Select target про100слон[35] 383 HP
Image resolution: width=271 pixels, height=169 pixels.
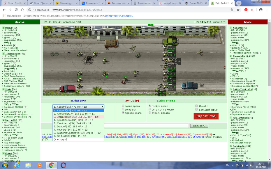[x=78, y=120]
